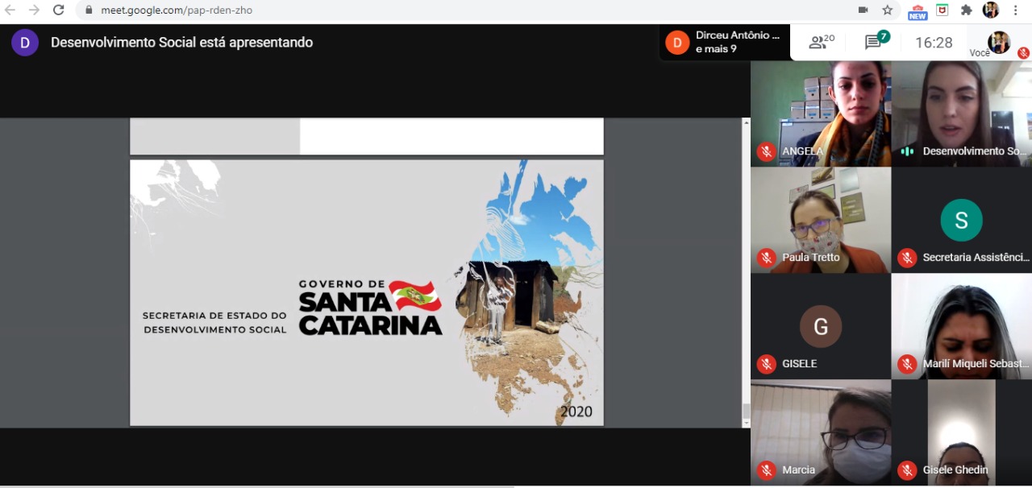Click the name label 'GISELE'

click(800, 364)
